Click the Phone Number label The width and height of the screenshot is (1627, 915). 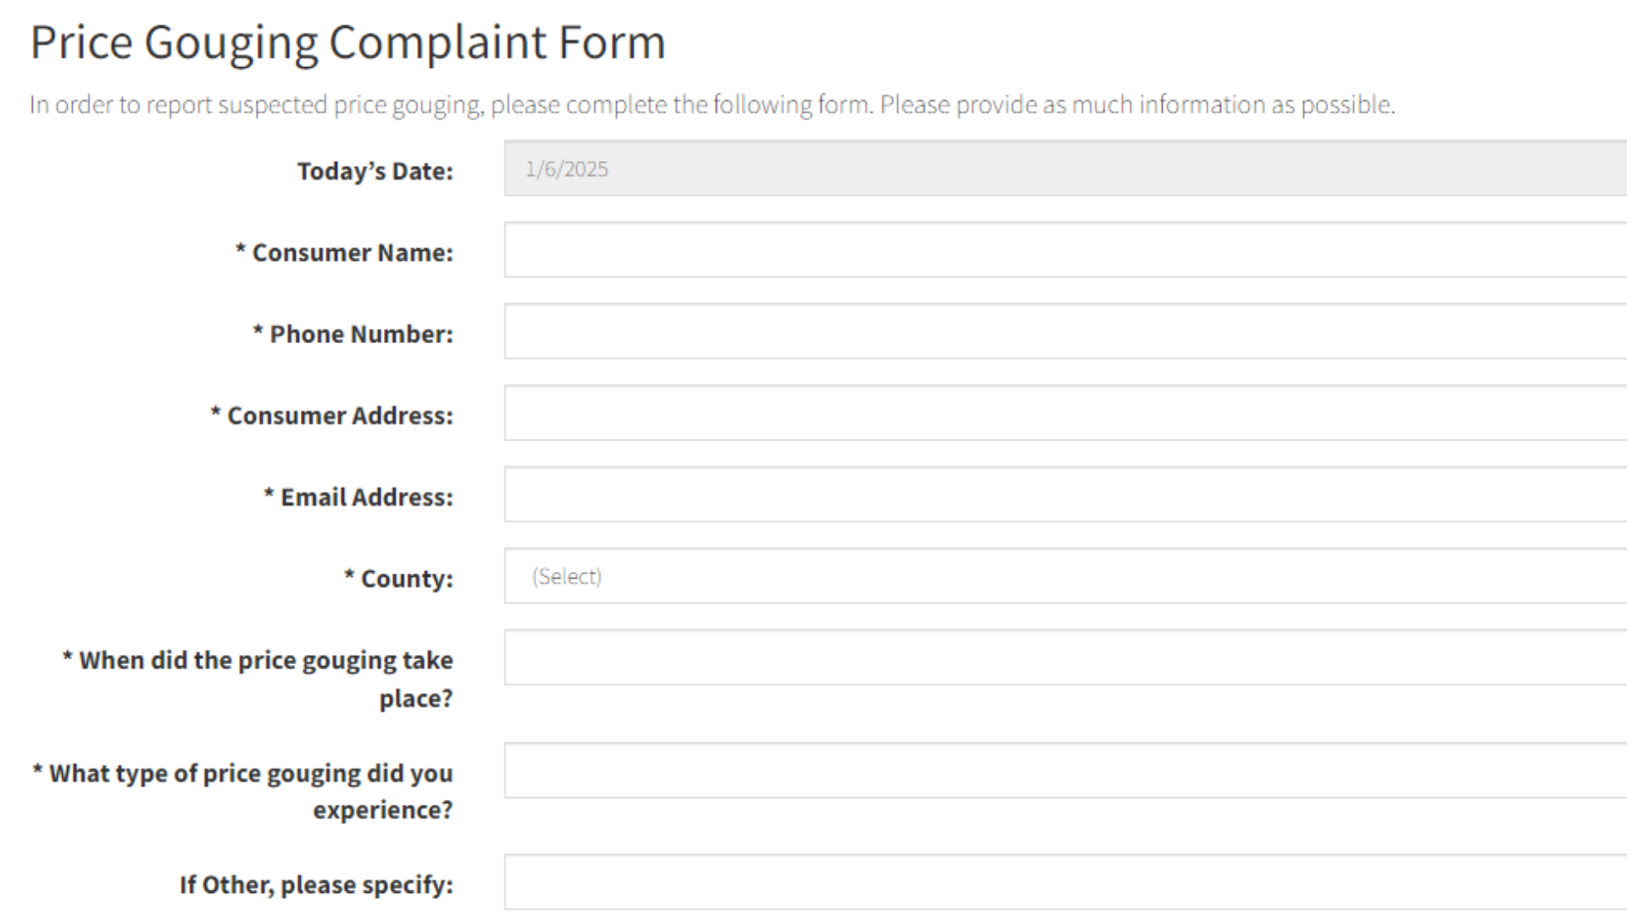click(x=361, y=334)
